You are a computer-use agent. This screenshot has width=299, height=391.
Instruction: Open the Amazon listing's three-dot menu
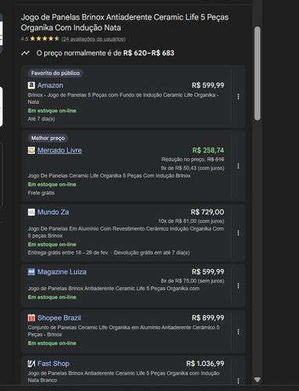[238, 97]
